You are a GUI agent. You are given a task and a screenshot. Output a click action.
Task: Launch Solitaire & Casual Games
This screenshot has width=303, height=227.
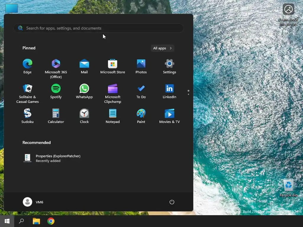pos(28,93)
